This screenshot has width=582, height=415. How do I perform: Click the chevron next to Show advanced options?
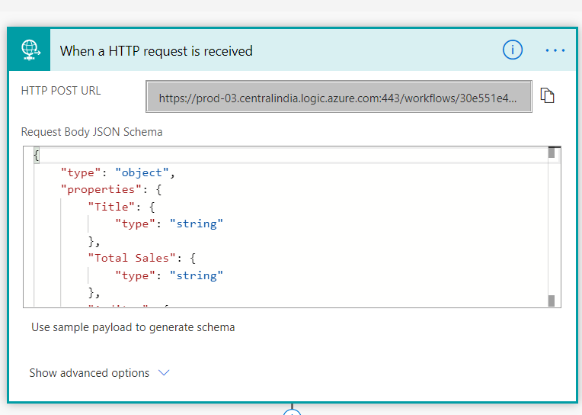coord(164,372)
